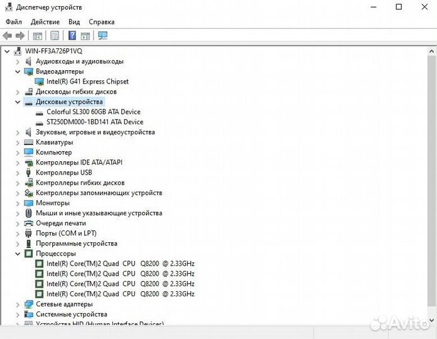Image resolution: width=437 pixels, height=339 pixels.
Task: Click the floppy drive icon of Дисководы гибких дисков
Action: click(x=29, y=92)
